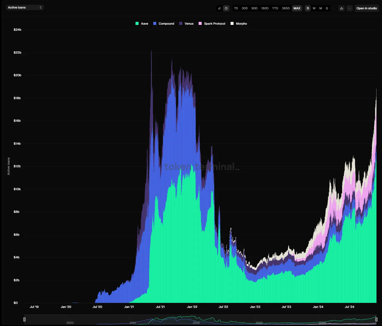
Task: Switch to the 30D time range
Action: click(244, 8)
